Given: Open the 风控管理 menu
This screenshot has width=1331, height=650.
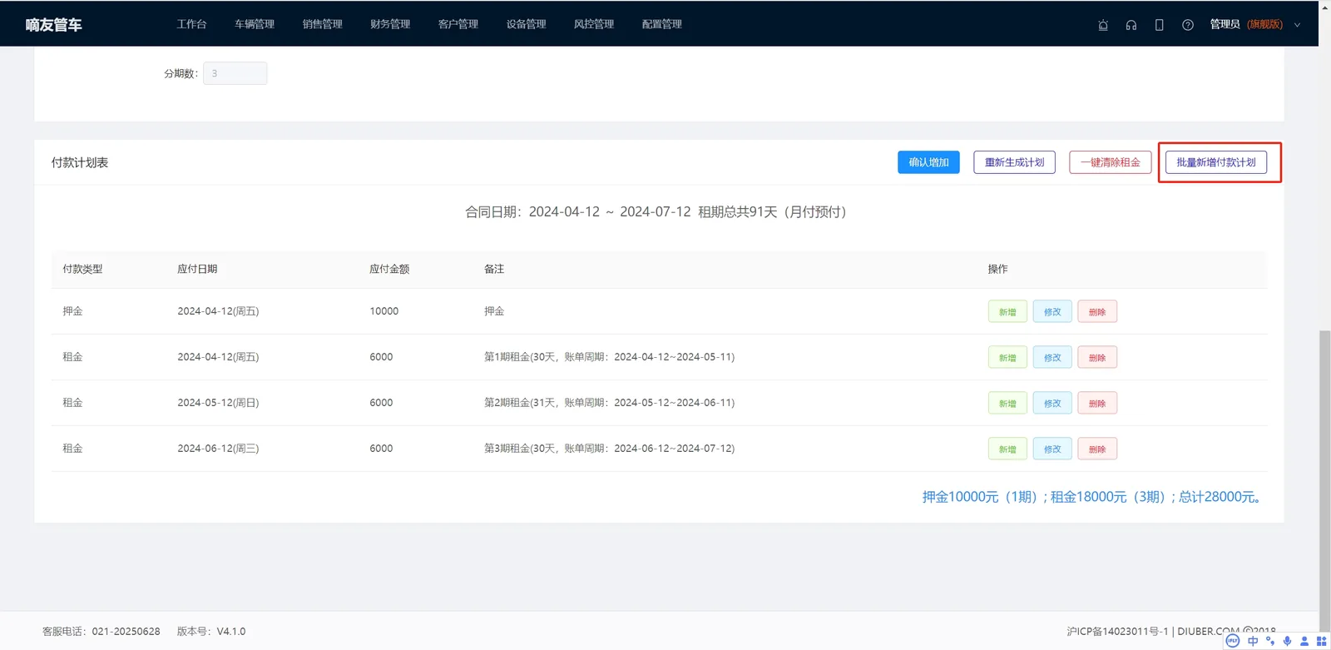Looking at the screenshot, I should click(594, 24).
